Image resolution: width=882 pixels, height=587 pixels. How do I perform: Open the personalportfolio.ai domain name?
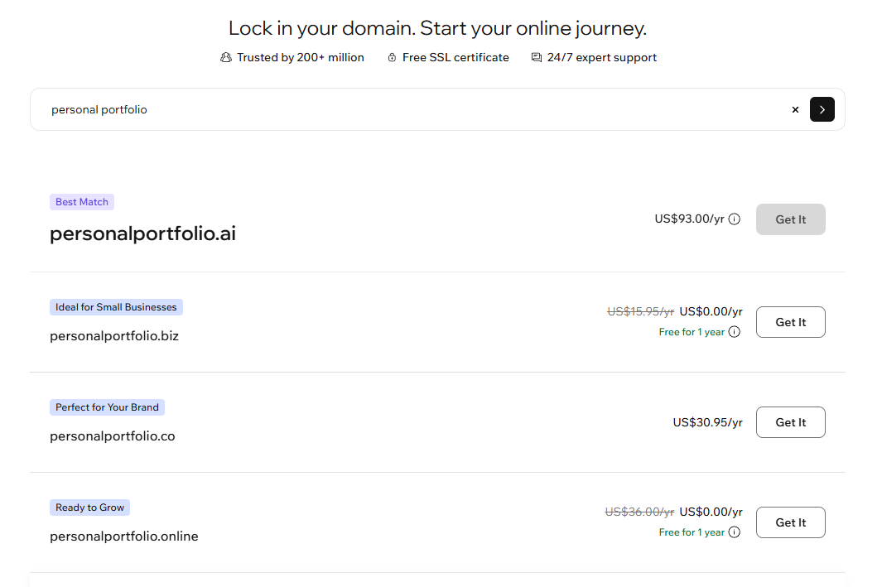[142, 233]
